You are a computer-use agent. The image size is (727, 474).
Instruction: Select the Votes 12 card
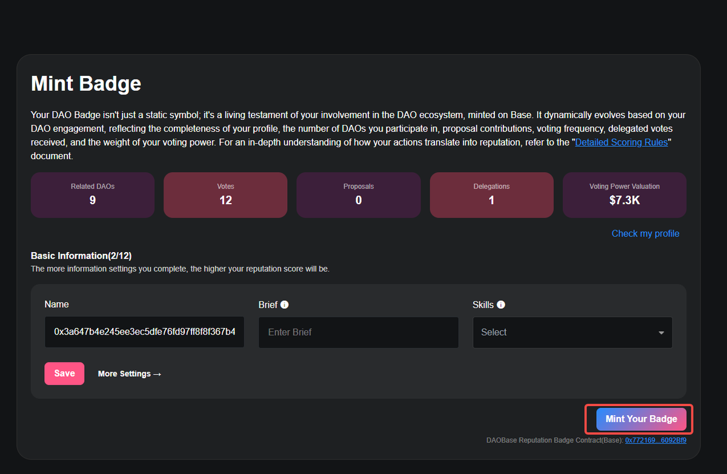225,195
